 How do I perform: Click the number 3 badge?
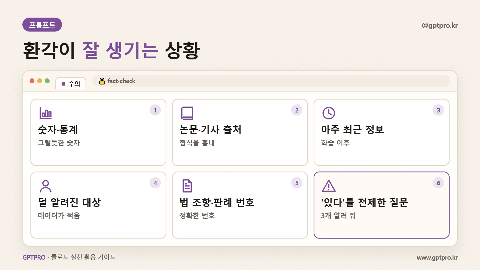click(438, 110)
